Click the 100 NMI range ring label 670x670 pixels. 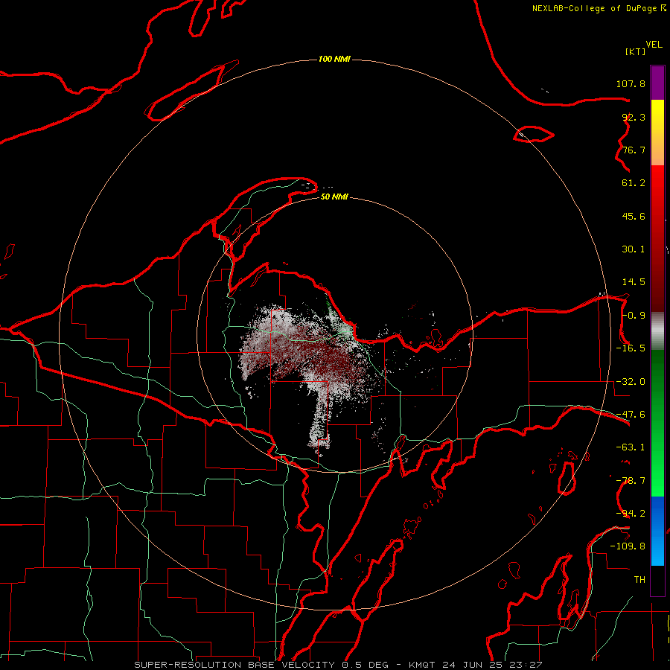click(x=334, y=59)
